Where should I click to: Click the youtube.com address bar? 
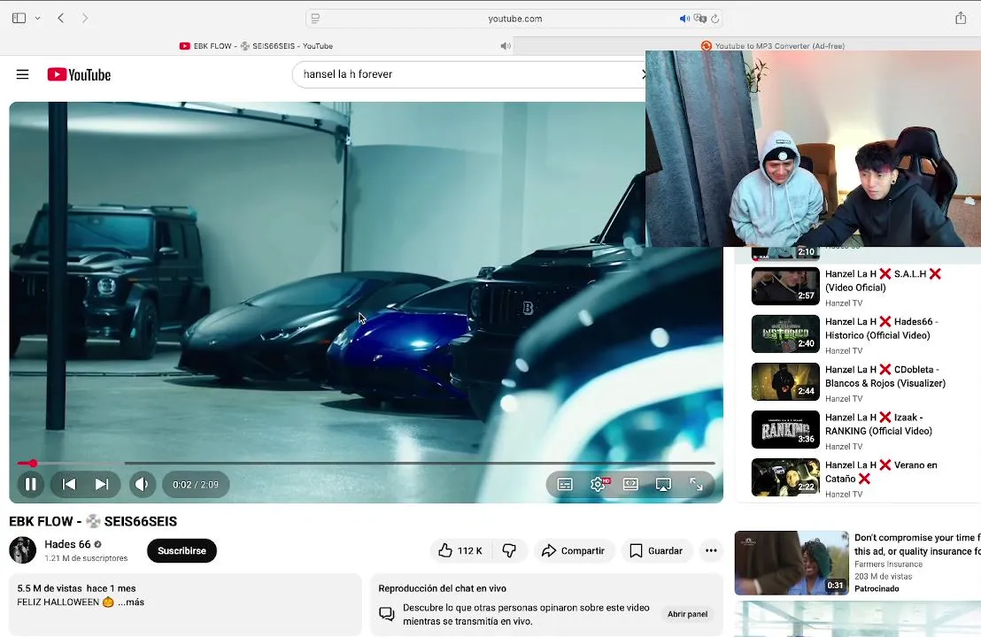tap(514, 19)
